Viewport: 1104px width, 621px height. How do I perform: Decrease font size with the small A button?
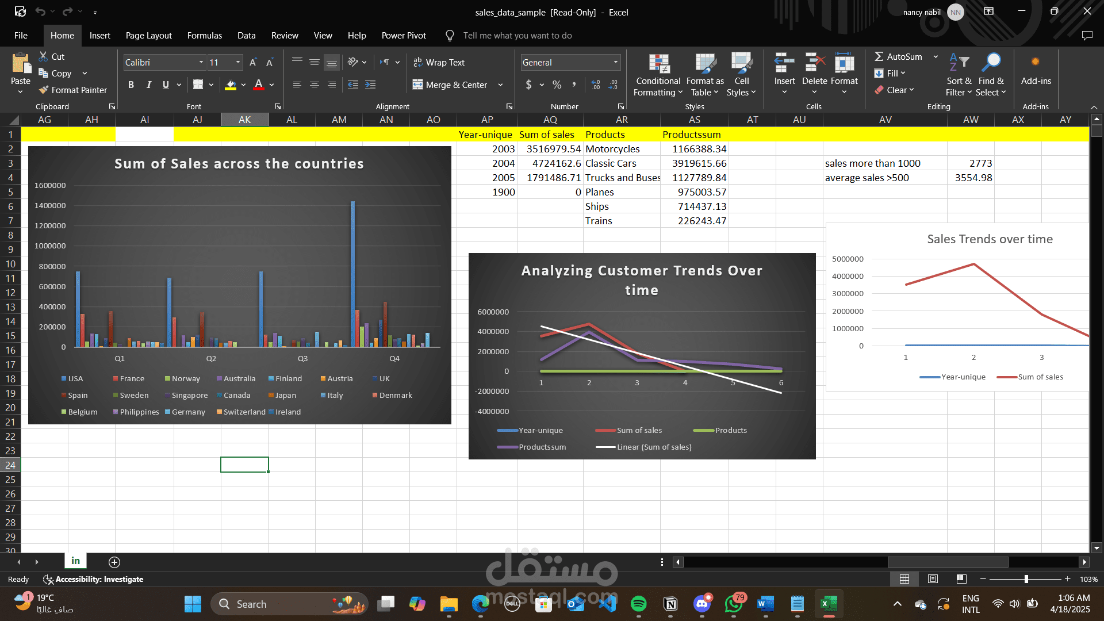[269, 62]
